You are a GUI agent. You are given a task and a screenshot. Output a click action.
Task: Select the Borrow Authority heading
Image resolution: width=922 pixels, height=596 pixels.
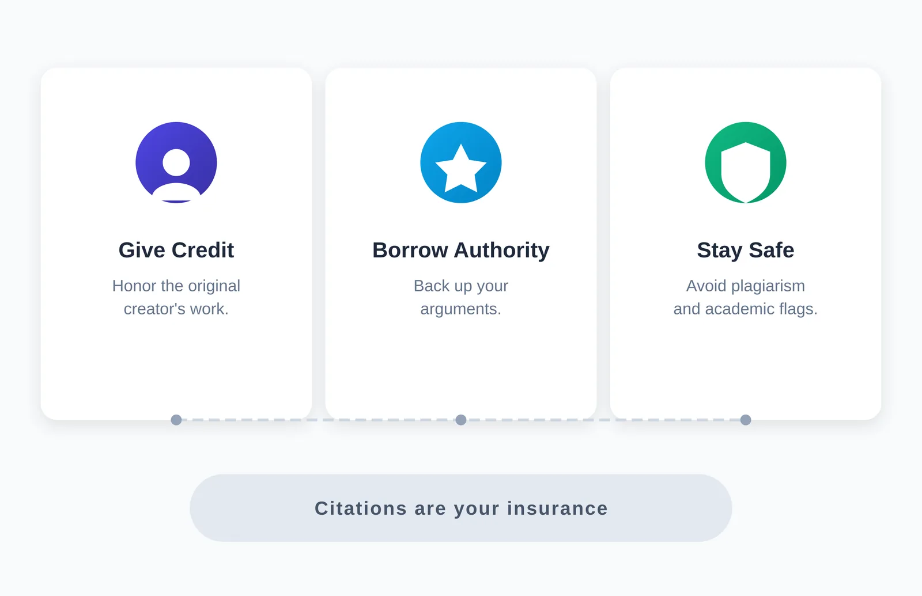[x=461, y=250]
